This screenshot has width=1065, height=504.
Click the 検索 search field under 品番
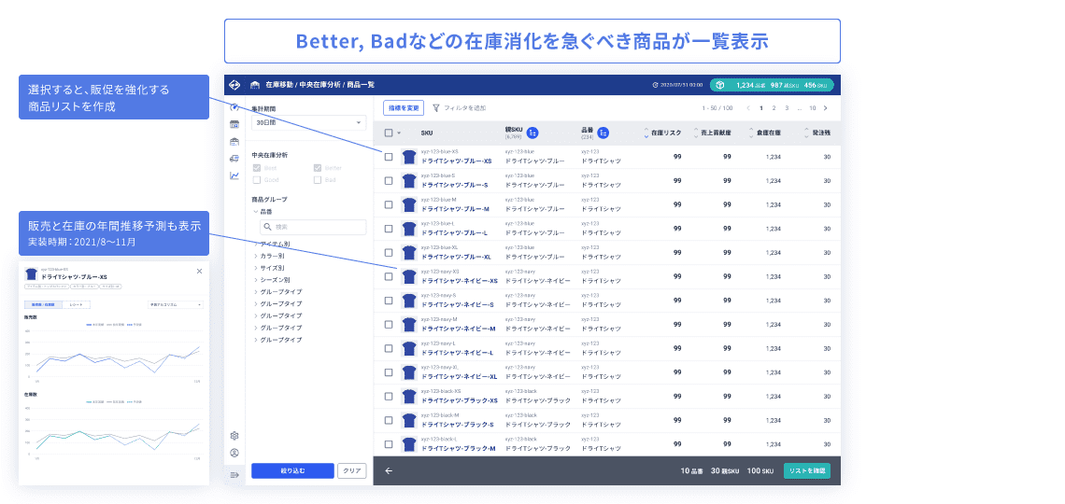pyautogui.click(x=299, y=227)
